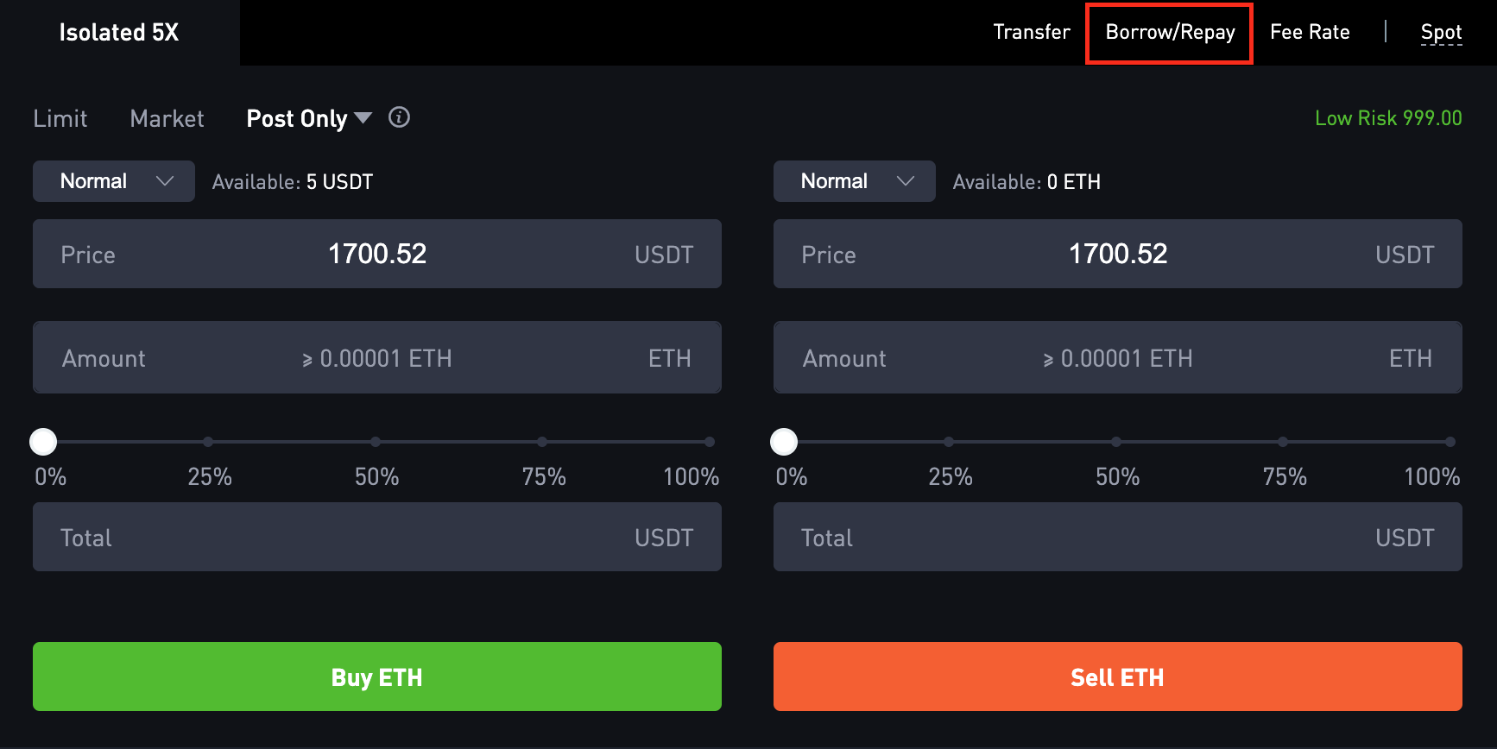The image size is (1497, 749).
Task: Expand the Post Only order type dropdown
Action: 309,118
